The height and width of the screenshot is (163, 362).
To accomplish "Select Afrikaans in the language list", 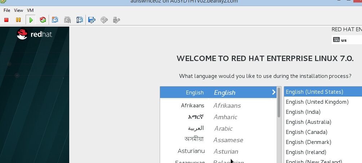I will 218,106.
